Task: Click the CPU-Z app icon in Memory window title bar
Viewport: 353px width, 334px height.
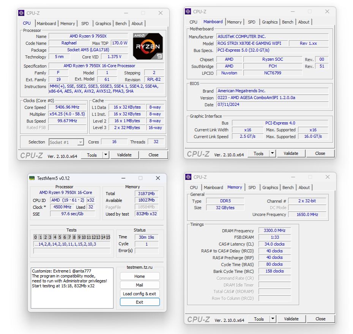Action: [188, 177]
